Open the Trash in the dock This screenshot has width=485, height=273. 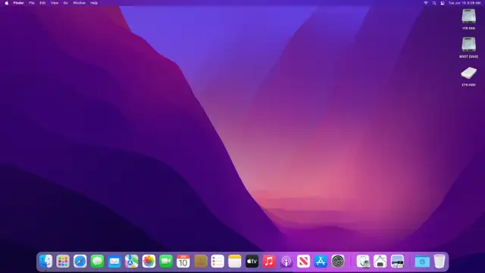point(440,261)
